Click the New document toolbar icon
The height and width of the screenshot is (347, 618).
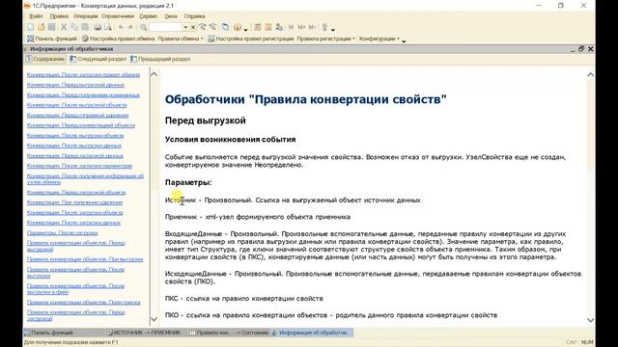(30, 27)
